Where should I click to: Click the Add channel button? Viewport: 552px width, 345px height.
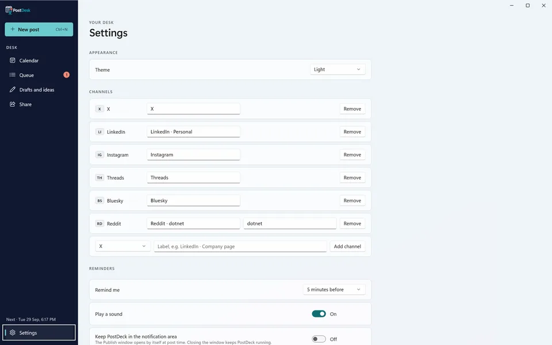(x=347, y=246)
